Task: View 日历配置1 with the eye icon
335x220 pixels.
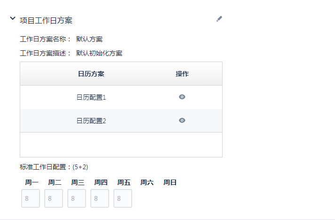Action: click(182, 97)
